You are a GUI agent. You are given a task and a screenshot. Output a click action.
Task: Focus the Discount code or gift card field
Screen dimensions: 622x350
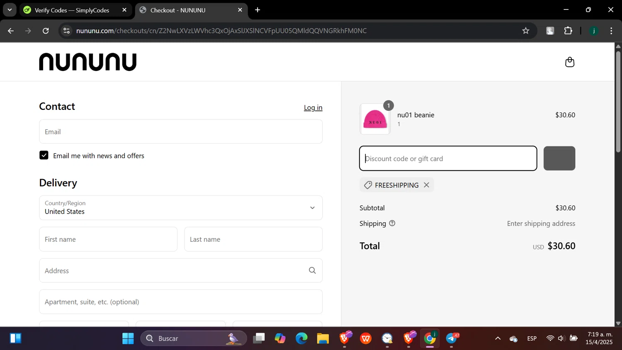(x=448, y=158)
